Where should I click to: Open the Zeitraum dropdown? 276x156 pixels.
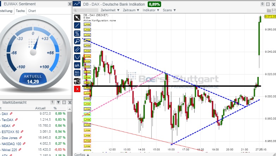tap(131, 10)
